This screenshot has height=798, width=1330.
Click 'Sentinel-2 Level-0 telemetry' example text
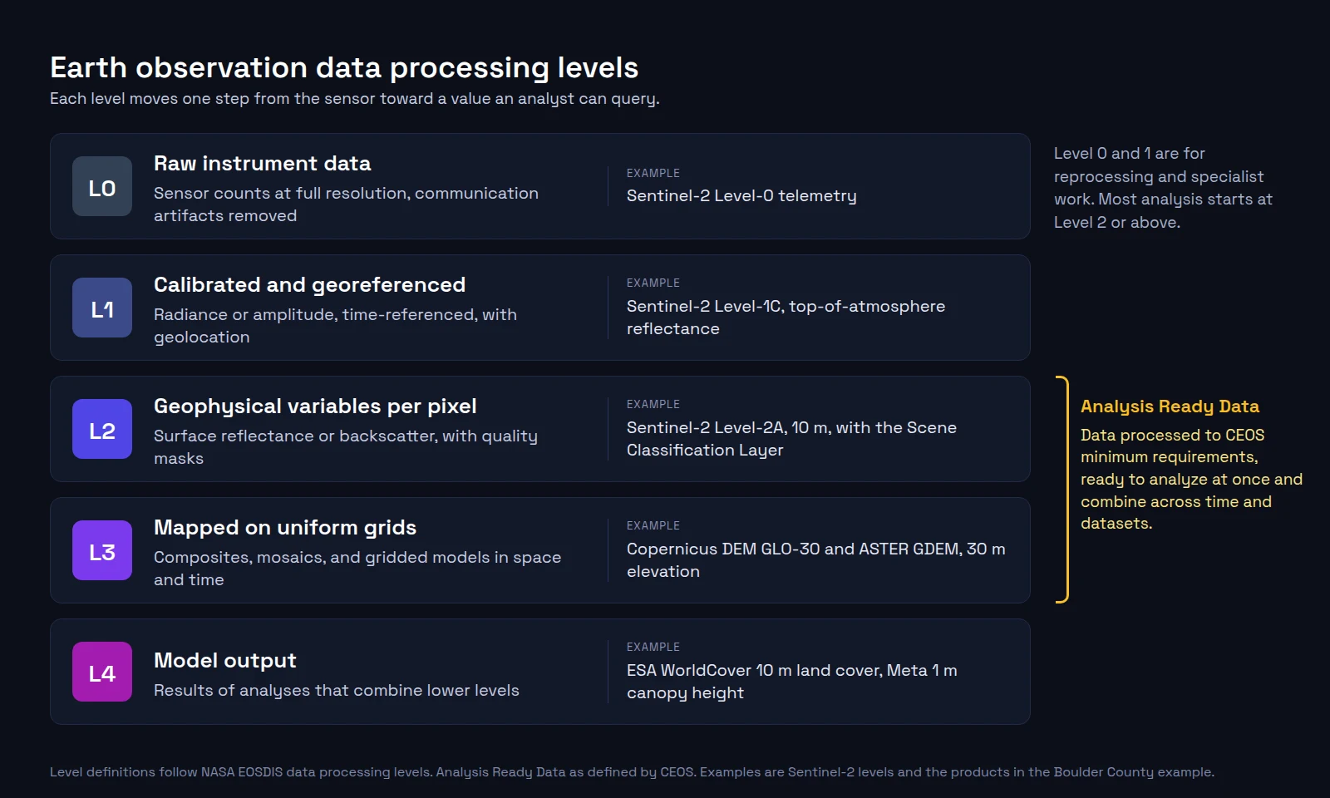point(741,196)
